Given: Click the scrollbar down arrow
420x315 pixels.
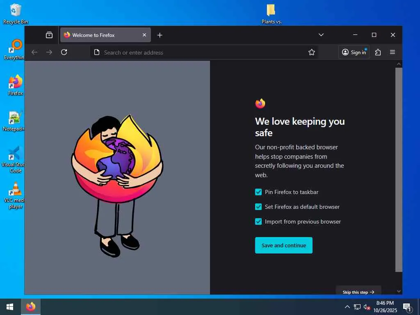Looking at the screenshot, I should (x=399, y=291).
